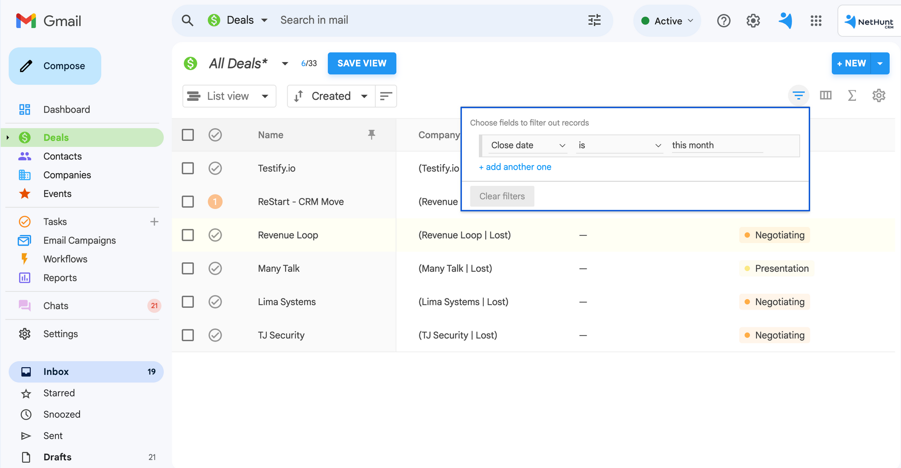Click the task check icon for Lima Systems

point(215,301)
